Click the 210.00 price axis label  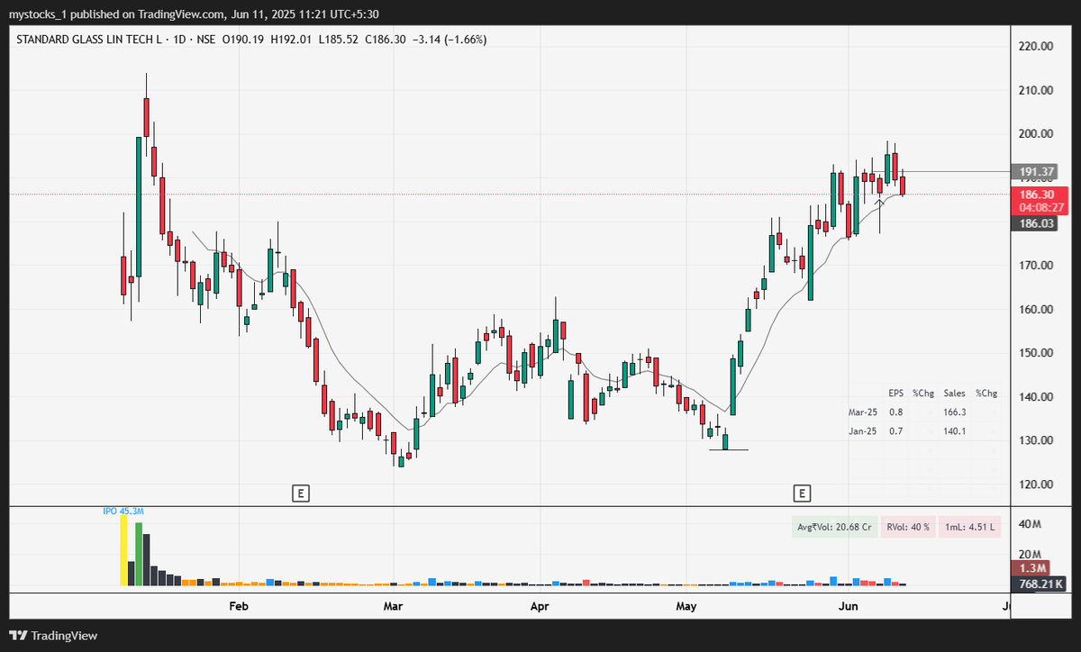[1036, 90]
